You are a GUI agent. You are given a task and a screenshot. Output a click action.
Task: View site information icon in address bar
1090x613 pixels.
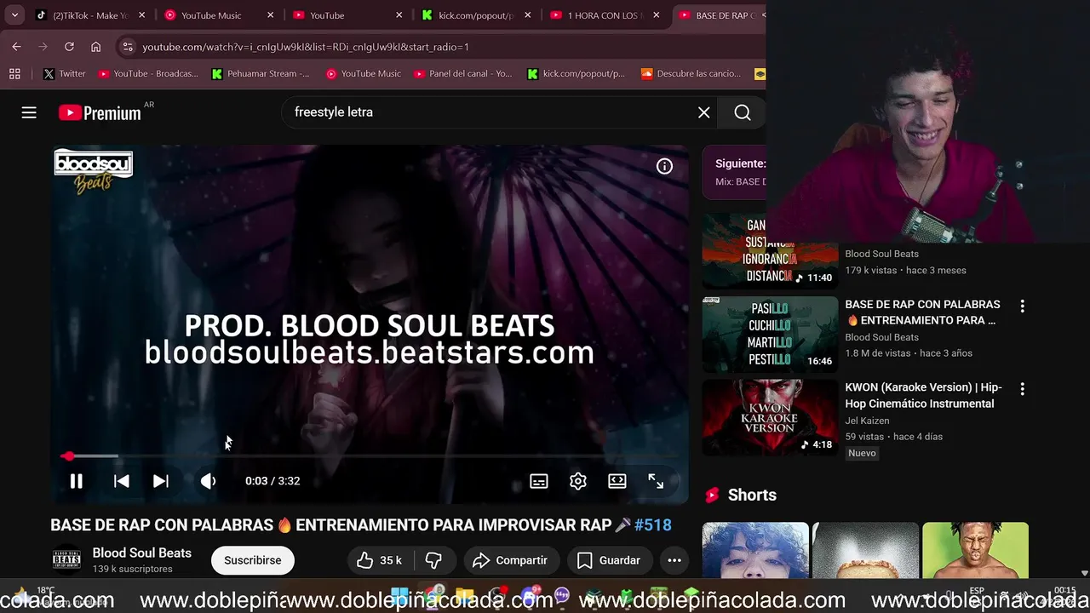pos(127,47)
